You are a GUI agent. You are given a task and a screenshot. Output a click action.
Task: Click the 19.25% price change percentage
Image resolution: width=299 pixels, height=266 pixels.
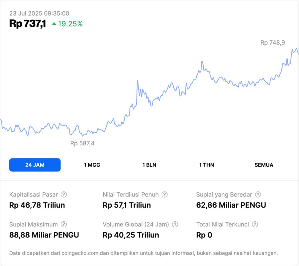(x=70, y=24)
